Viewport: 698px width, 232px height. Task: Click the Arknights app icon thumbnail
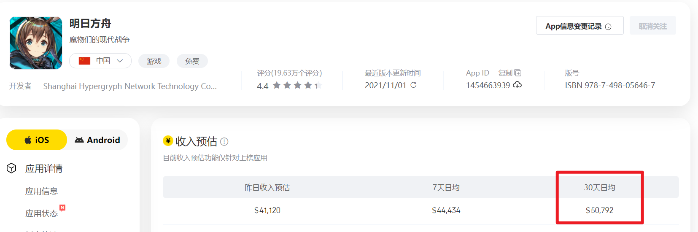[36, 43]
